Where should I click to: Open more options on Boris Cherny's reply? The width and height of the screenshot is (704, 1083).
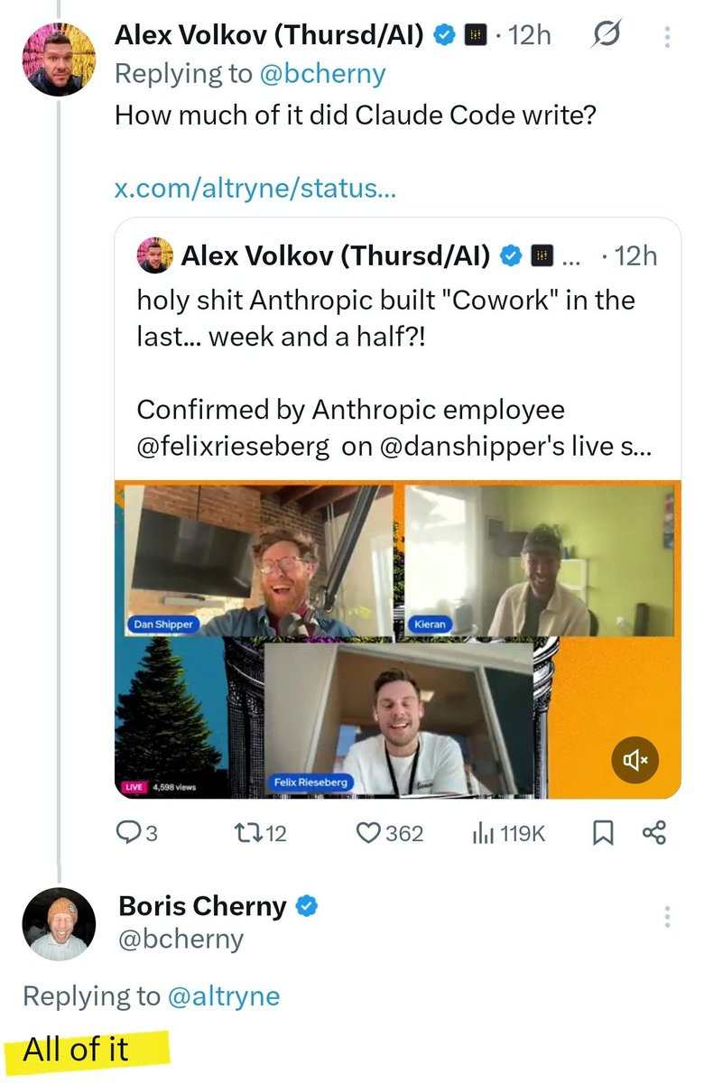[667, 918]
